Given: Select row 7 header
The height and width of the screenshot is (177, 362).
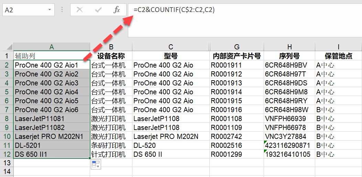Looking at the screenshot, I should (7, 109).
